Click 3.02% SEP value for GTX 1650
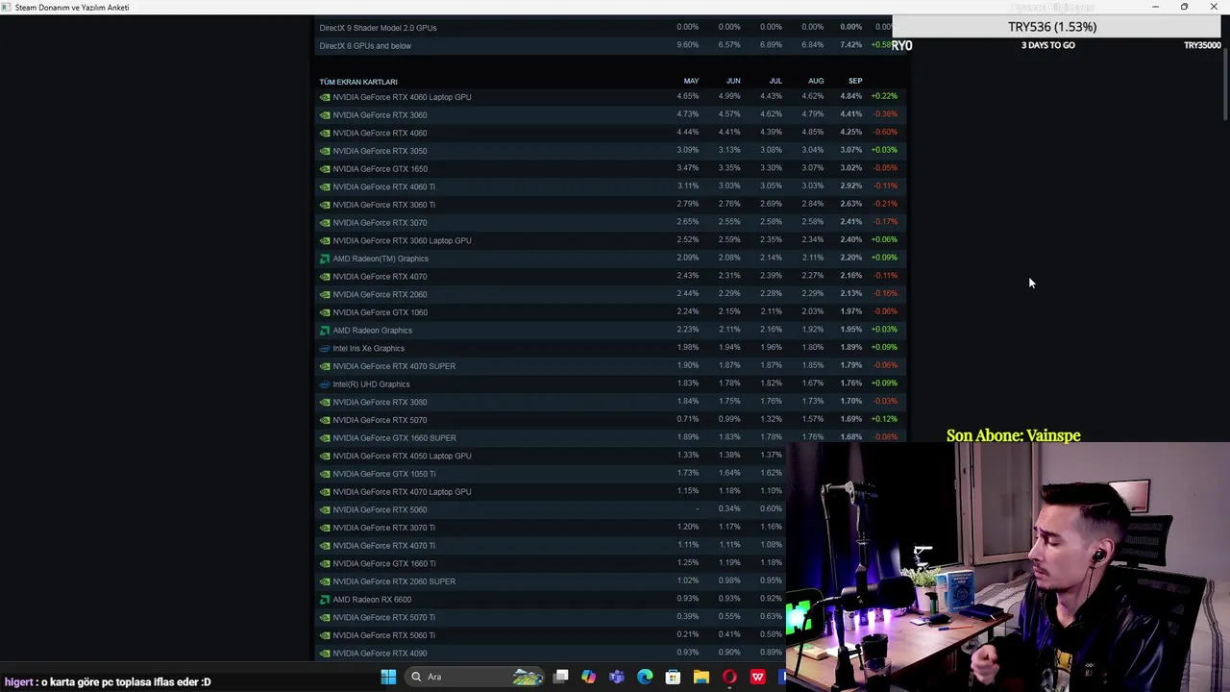Viewport: 1230px width, 692px height. click(850, 168)
